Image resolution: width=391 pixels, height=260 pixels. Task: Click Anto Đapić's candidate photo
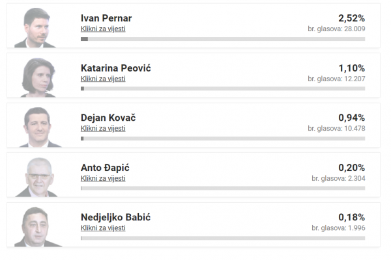coord(38,177)
